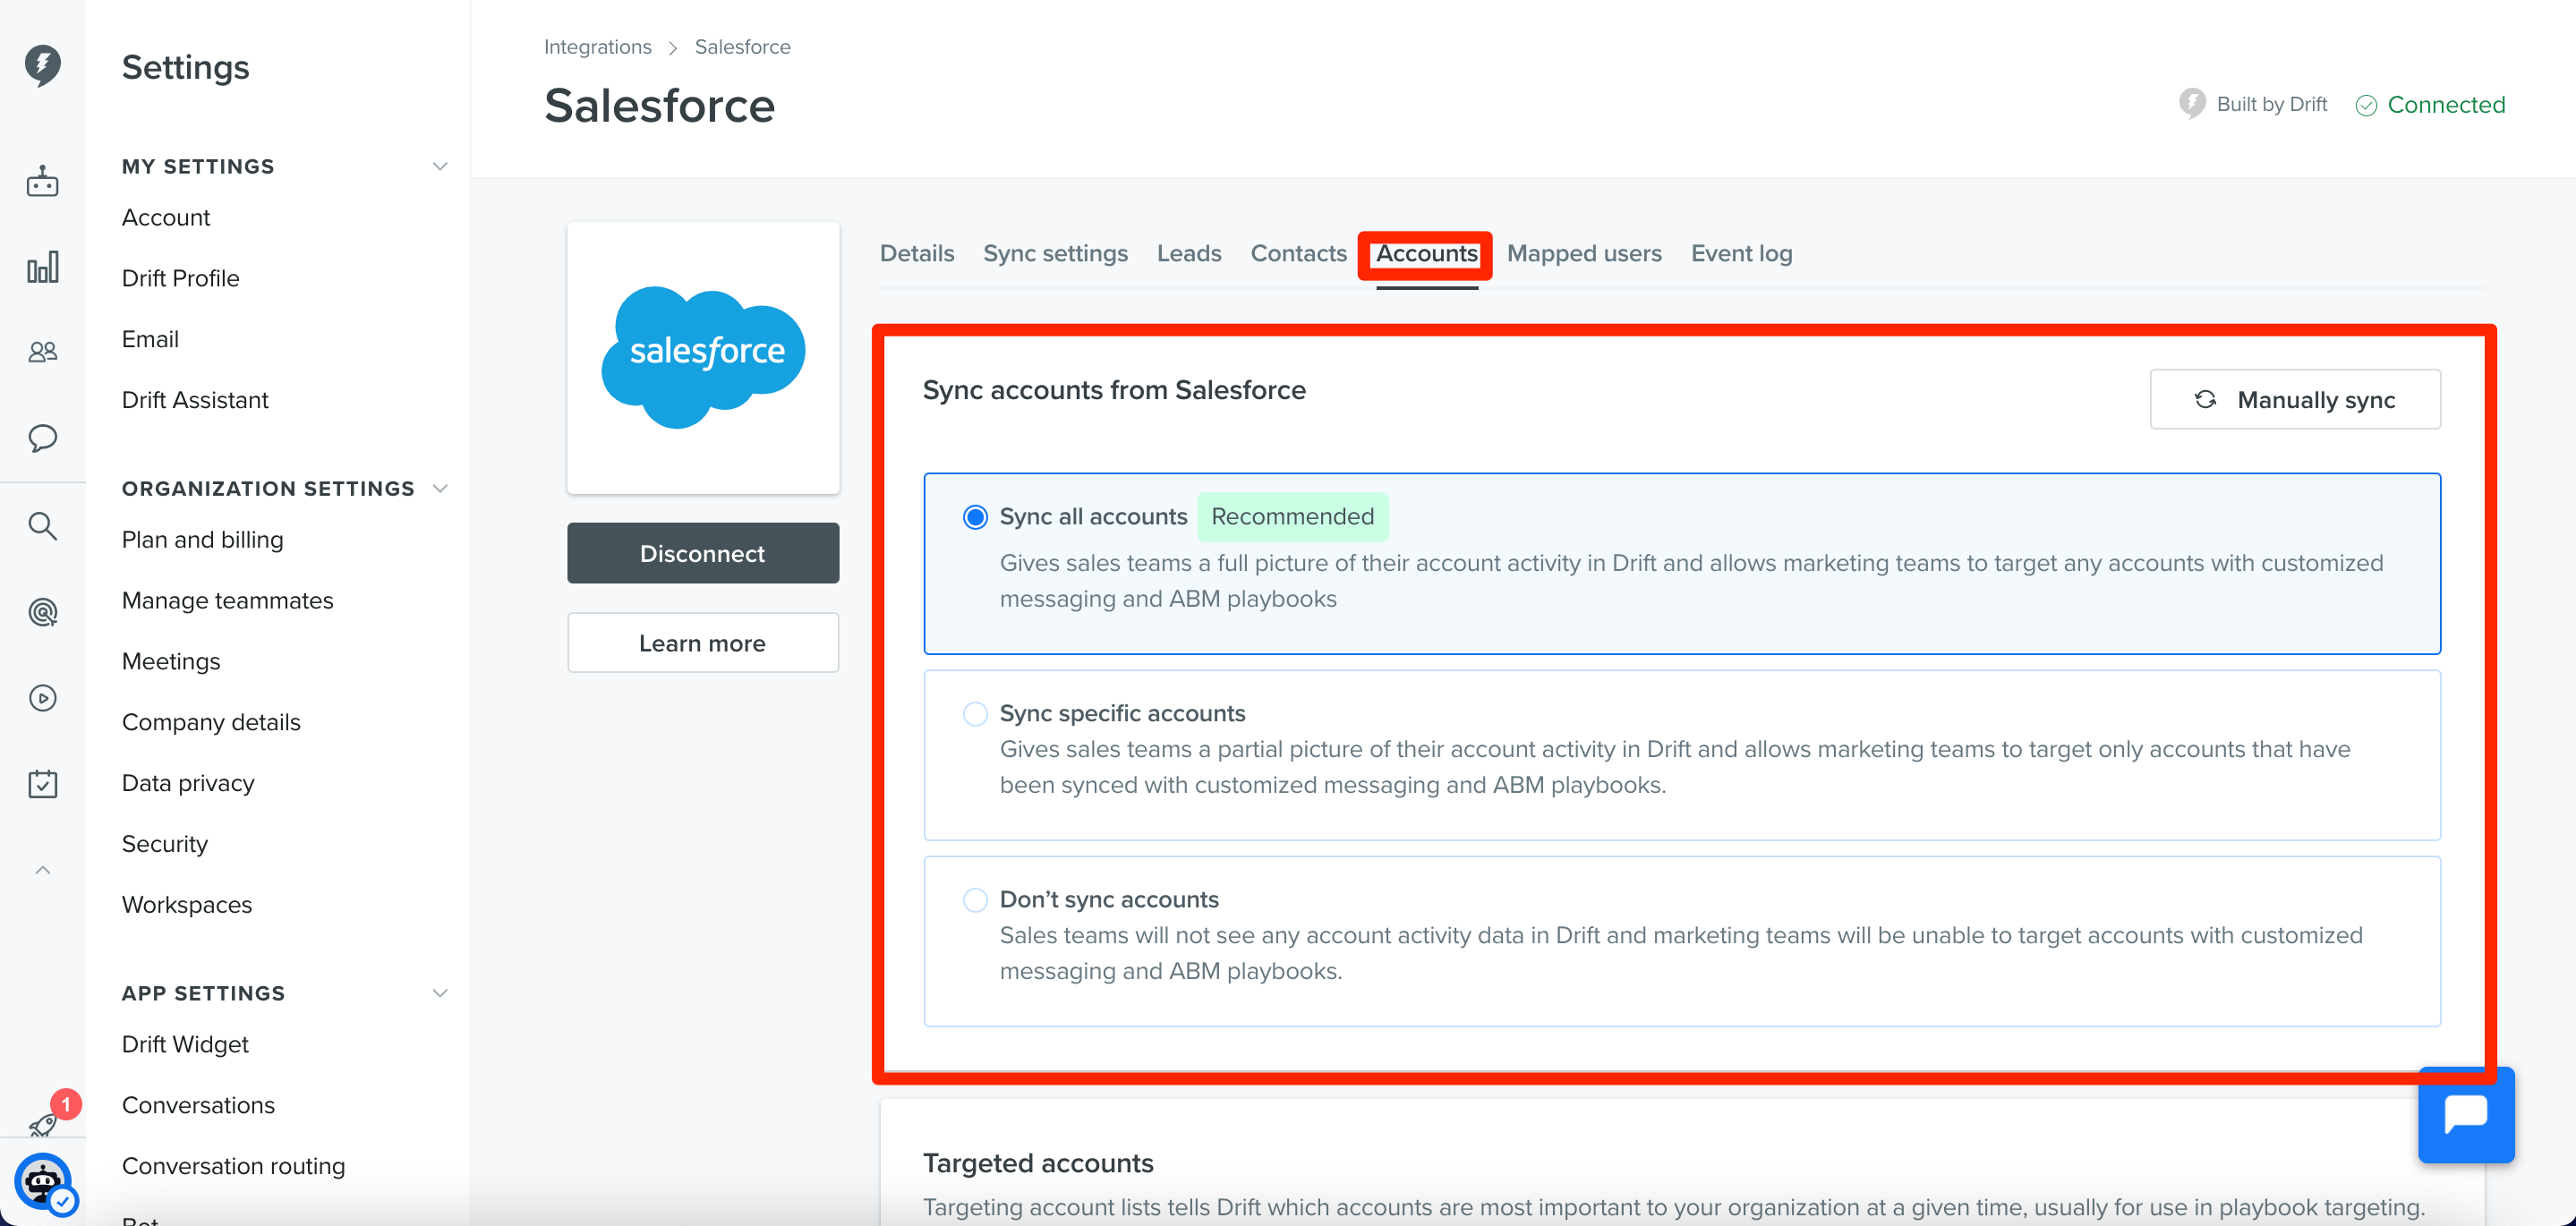
Task: Switch to the Sync settings tab
Action: tap(1055, 253)
